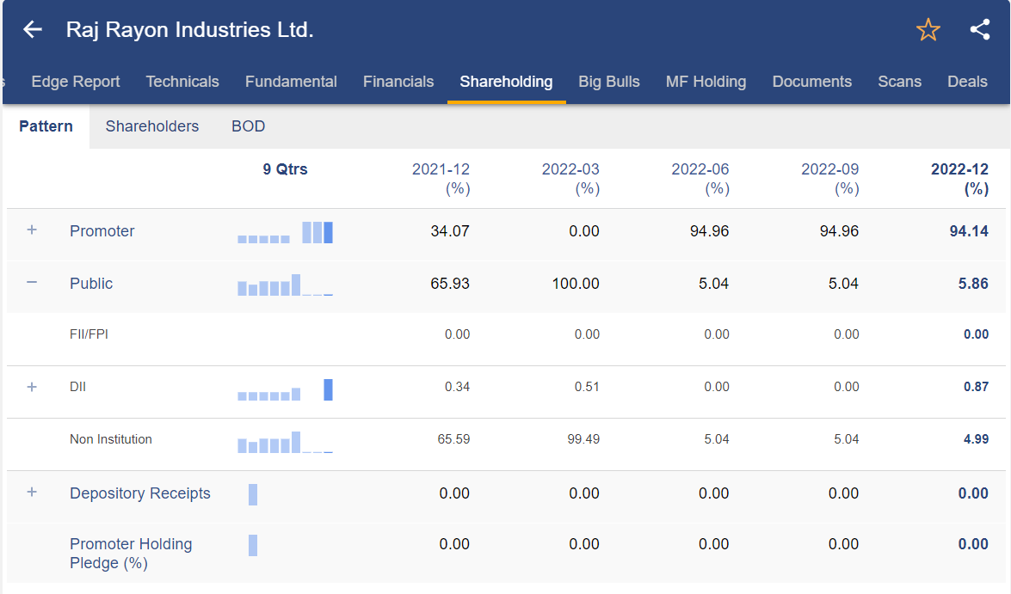Image resolution: width=1011 pixels, height=594 pixels.
Task: Click the FII/FPI row label
Action: pyautogui.click(x=89, y=334)
